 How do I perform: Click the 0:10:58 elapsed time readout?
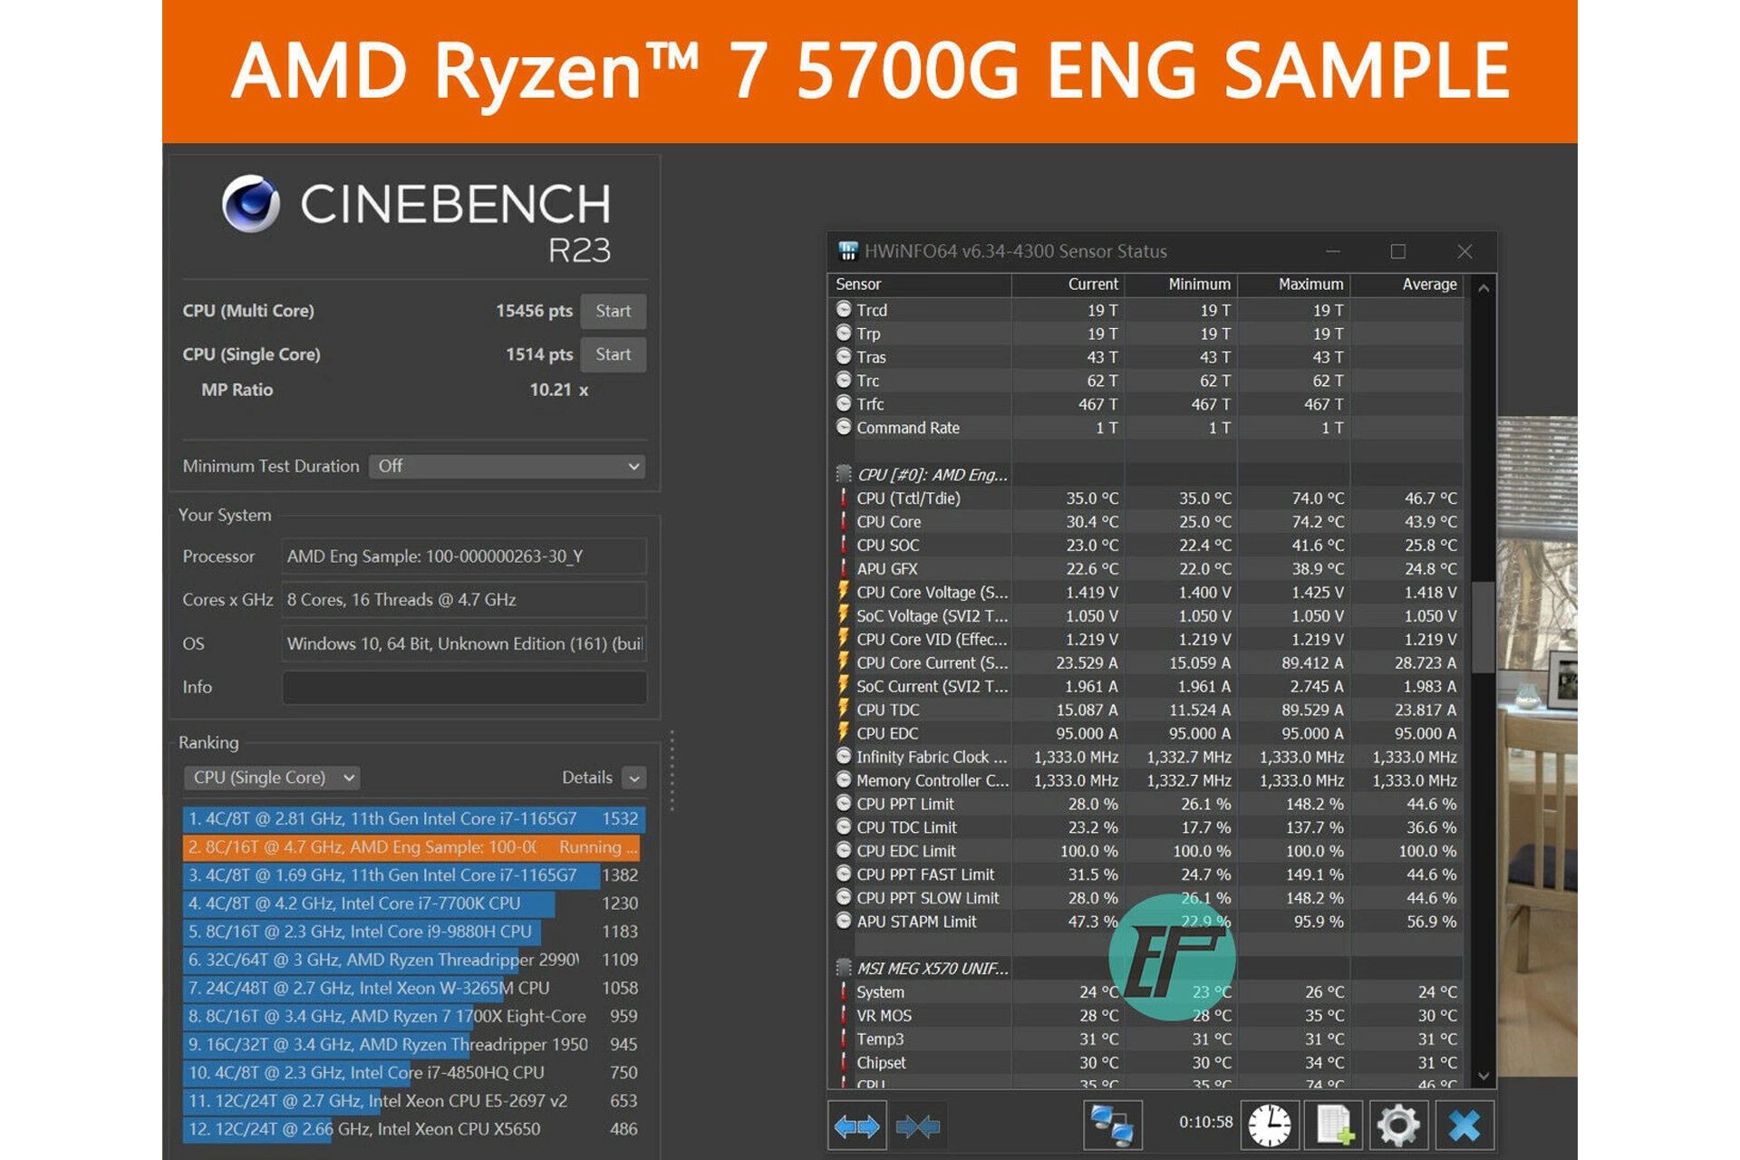pos(1205,1122)
